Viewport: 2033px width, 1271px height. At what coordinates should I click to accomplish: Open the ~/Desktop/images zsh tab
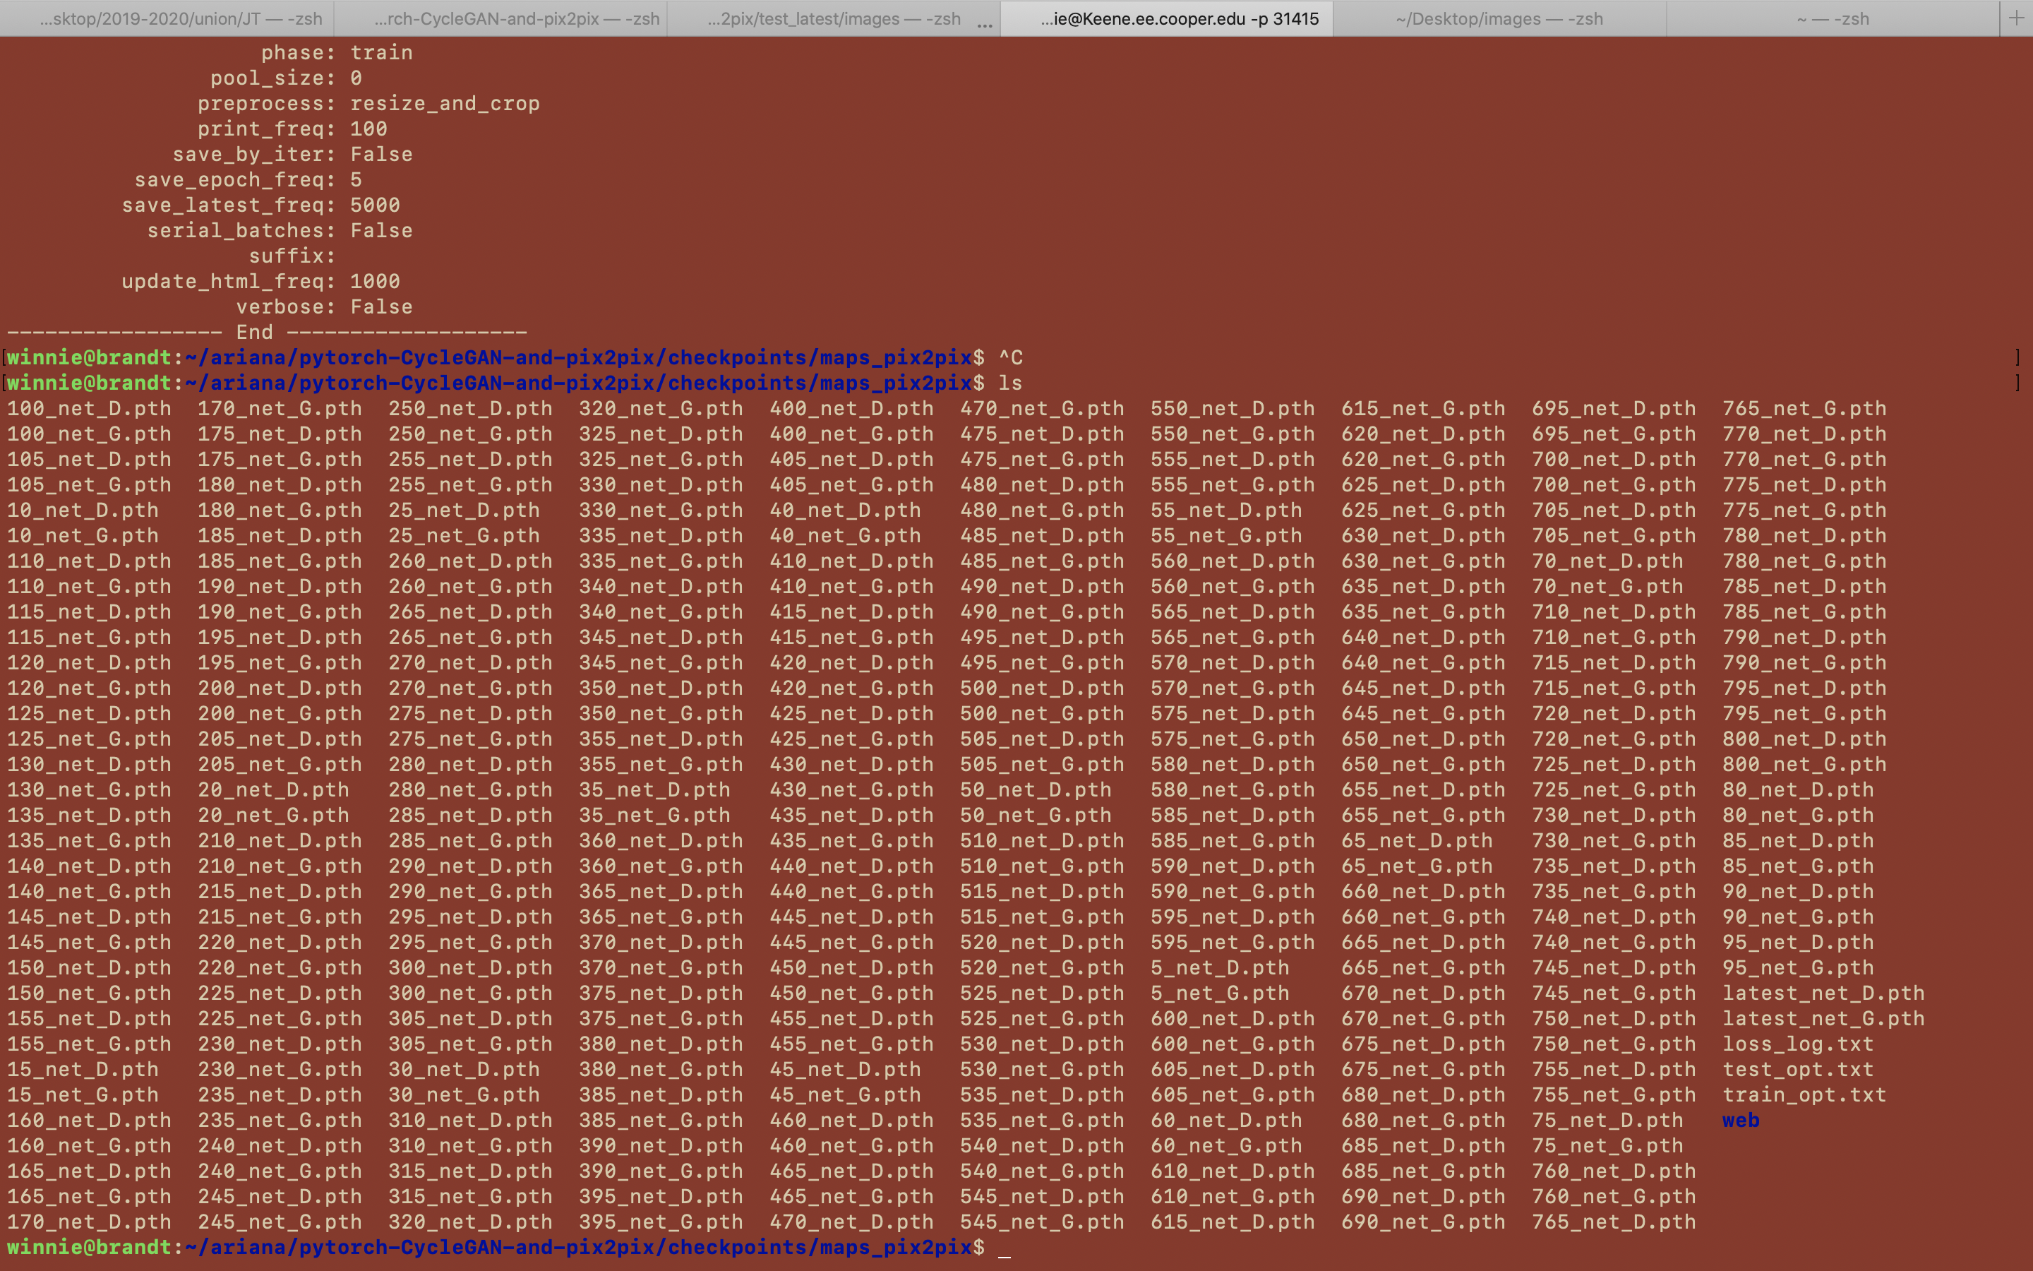1499,18
